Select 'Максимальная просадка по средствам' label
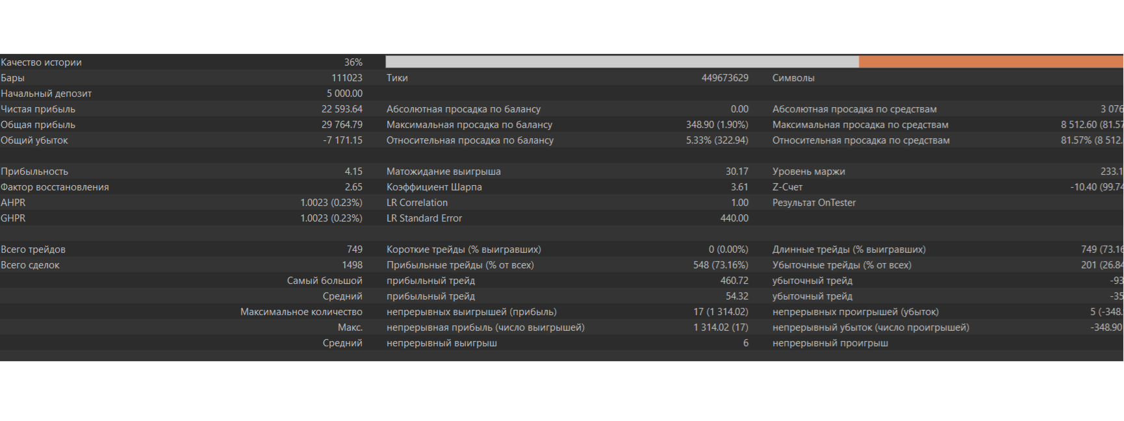Screen dimensions: 1124x421 [x=860, y=125]
